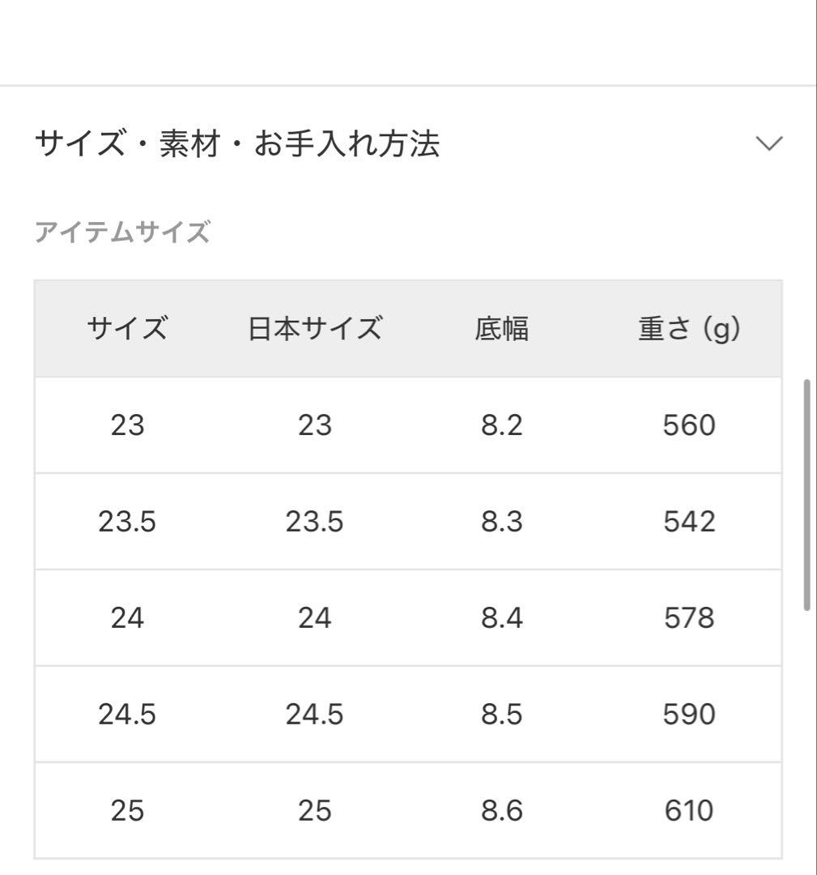
Task: Click the 重さ (g) column header
Action: click(687, 327)
